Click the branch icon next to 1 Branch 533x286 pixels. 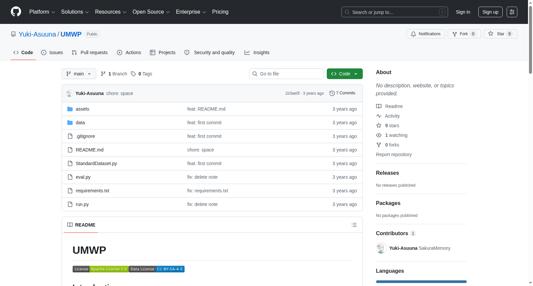[x=103, y=74]
